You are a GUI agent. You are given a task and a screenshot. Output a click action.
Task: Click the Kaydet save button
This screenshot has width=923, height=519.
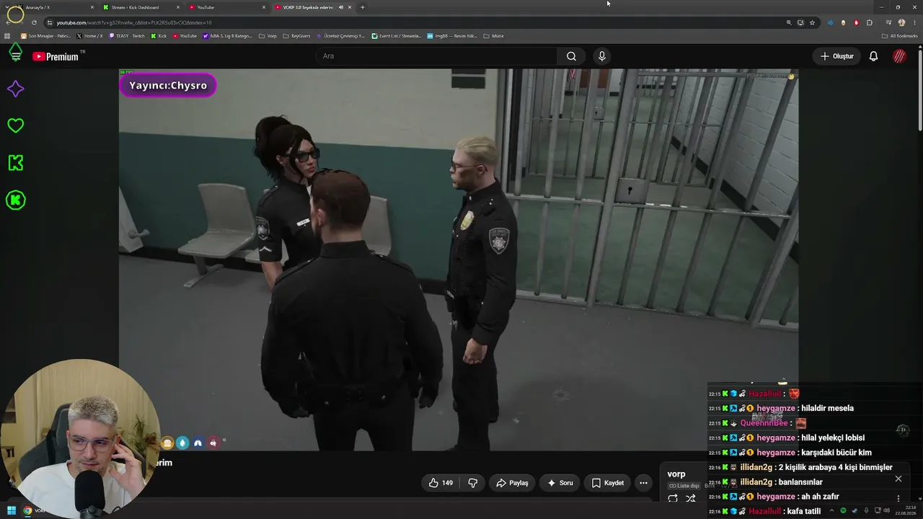point(608,483)
